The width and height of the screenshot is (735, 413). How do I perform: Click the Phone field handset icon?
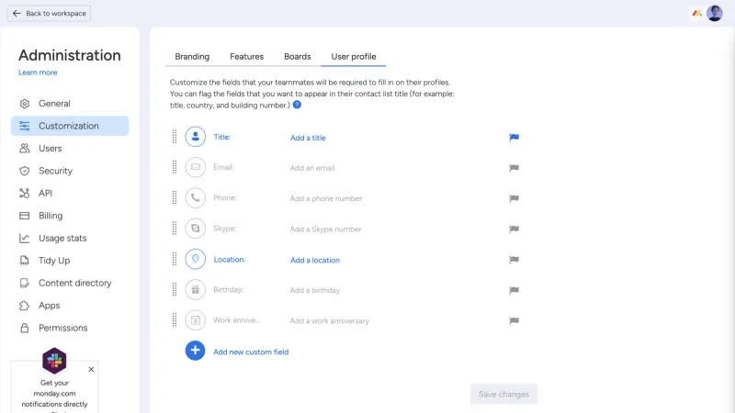196,197
